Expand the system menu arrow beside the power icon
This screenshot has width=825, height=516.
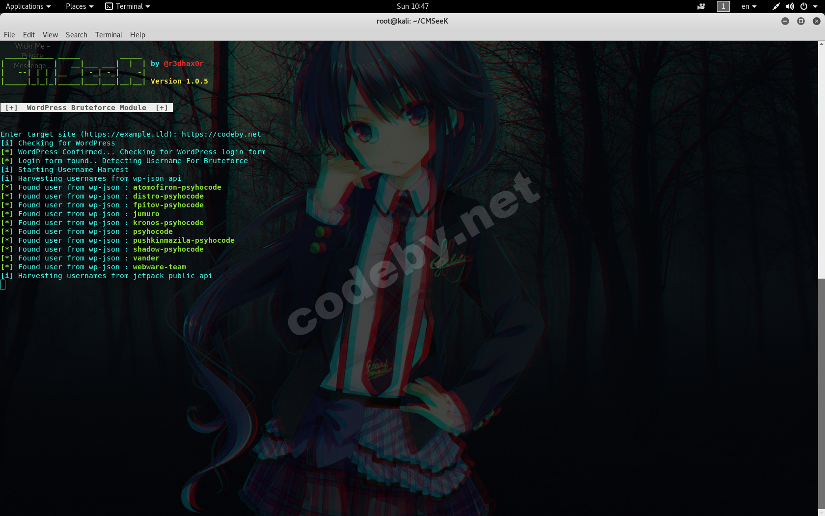coord(815,6)
